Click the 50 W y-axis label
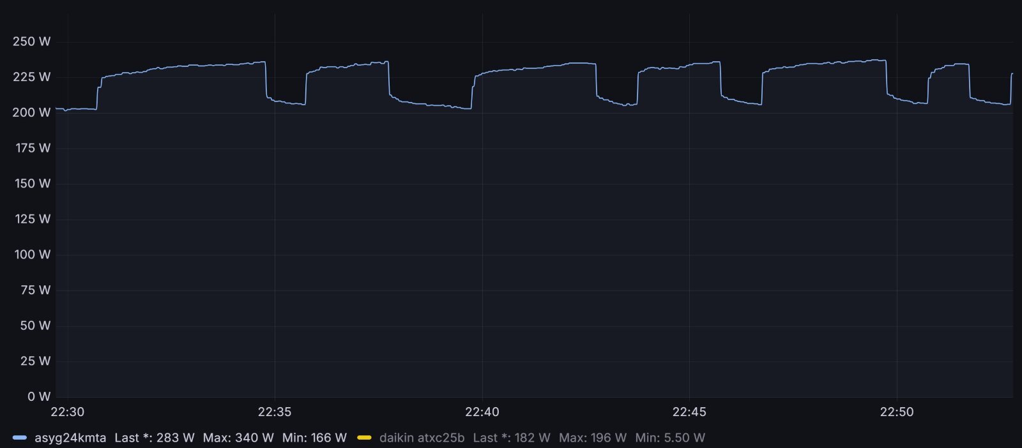The image size is (1022, 448). tap(35, 325)
